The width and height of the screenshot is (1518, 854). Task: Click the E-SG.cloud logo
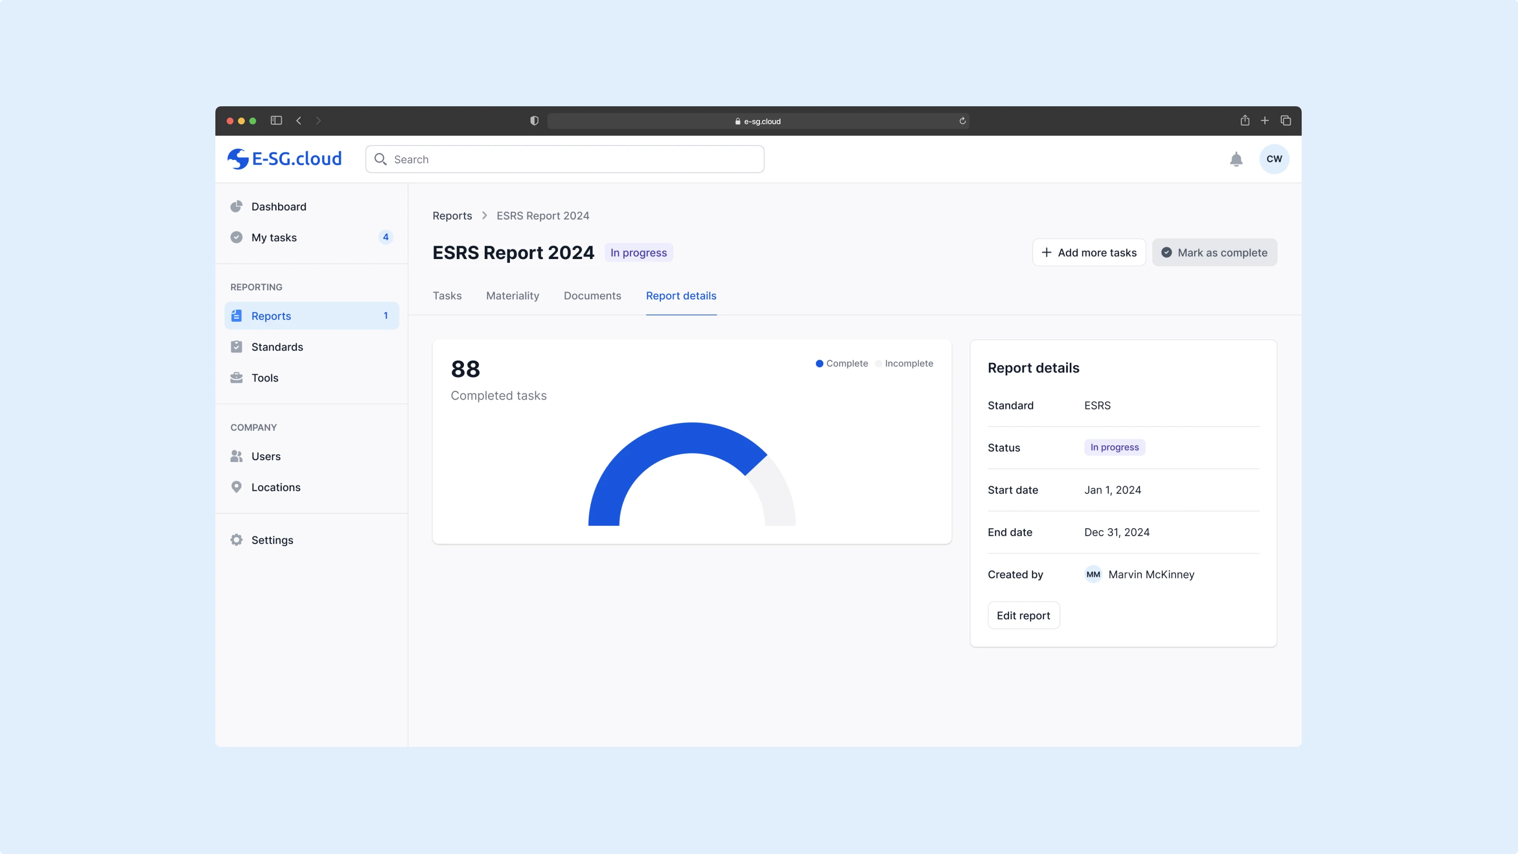285,158
